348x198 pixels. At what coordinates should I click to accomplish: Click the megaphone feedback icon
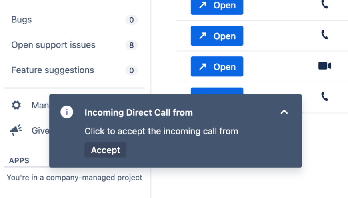(x=16, y=130)
